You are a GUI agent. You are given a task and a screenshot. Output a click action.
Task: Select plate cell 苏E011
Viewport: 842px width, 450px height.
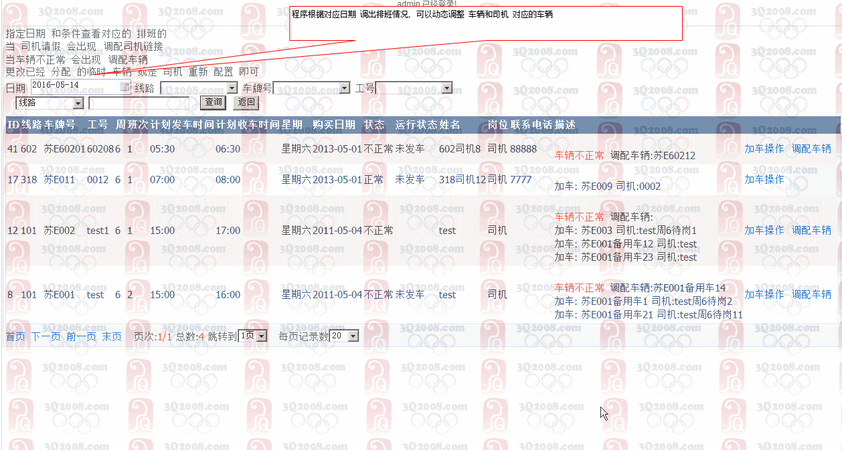[60, 179]
